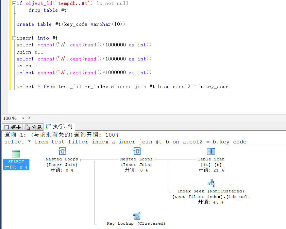Click the message icon on the 消息 tab
Screen dimensions: 286x229
coord(28,127)
